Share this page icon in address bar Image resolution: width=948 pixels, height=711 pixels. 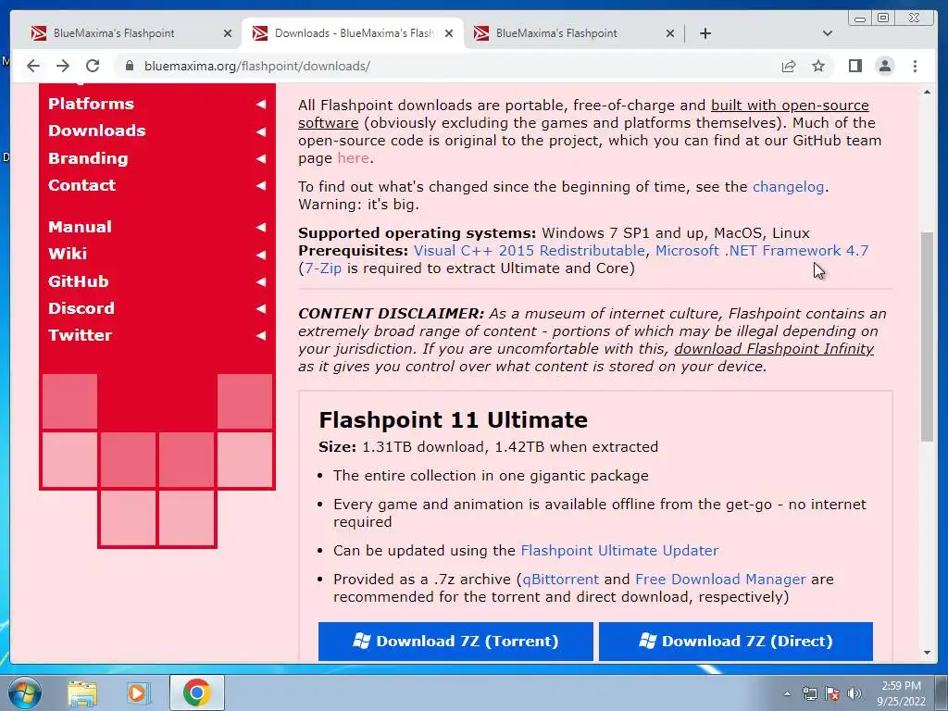click(789, 66)
